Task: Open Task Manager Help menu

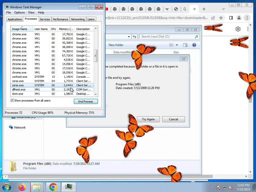Action: 41,12
